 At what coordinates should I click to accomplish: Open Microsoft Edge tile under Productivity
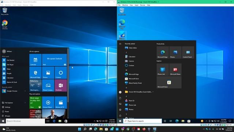click(163, 52)
